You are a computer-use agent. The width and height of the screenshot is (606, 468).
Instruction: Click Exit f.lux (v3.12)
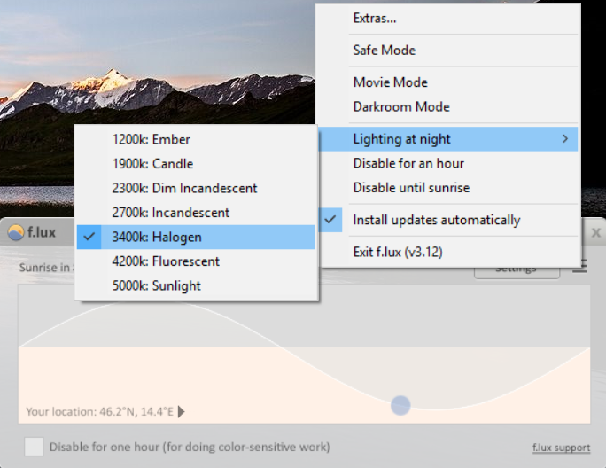448,253
